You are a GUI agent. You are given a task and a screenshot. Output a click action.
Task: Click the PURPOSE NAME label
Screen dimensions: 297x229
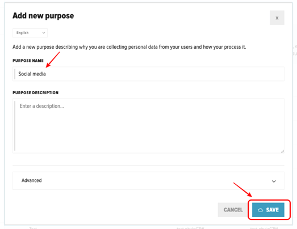click(x=28, y=61)
